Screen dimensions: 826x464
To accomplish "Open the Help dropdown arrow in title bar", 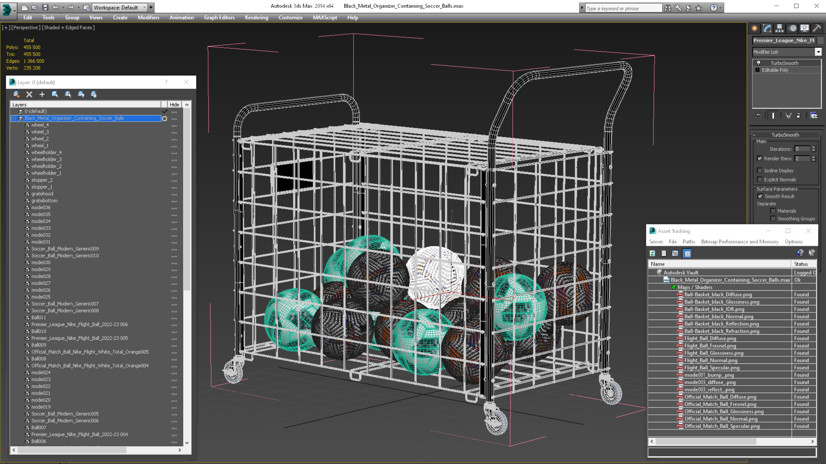I will (720, 8).
